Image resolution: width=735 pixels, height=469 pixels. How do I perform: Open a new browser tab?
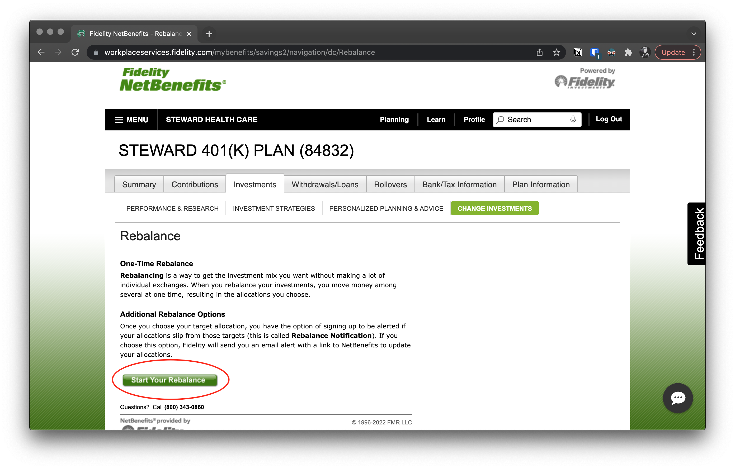coord(209,33)
